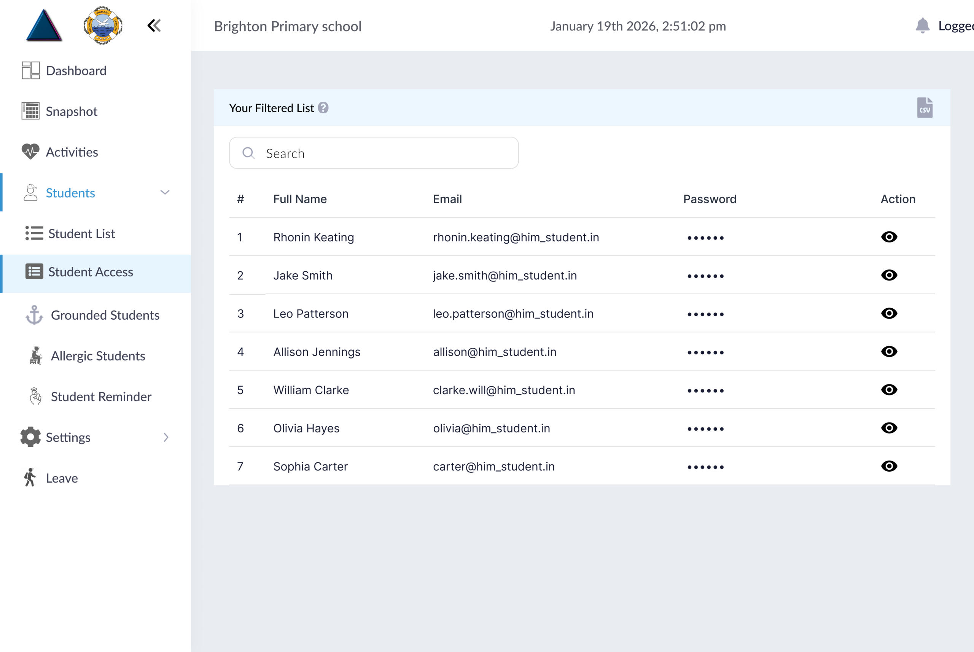Download the filtered list as CSV
The height and width of the screenshot is (652, 974).
925,108
